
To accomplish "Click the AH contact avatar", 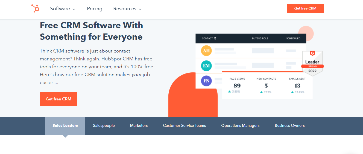I will coord(206,51).
